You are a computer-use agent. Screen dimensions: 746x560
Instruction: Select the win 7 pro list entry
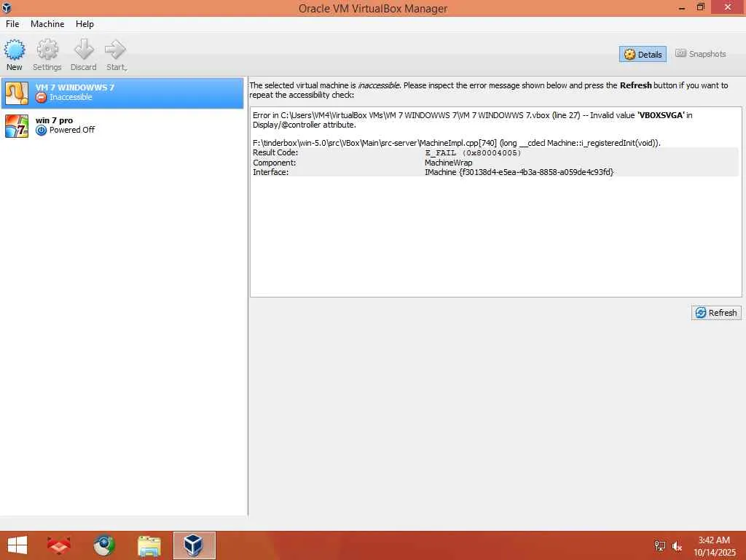tap(122, 125)
